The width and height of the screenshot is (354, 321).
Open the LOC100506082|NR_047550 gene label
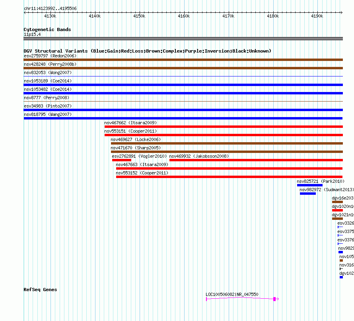pyautogui.click(x=232, y=294)
